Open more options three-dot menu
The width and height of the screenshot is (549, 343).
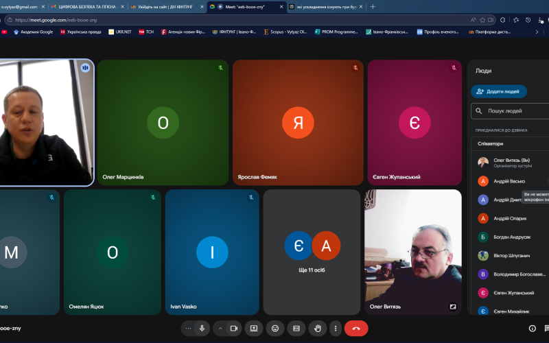click(x=336, y=329)
